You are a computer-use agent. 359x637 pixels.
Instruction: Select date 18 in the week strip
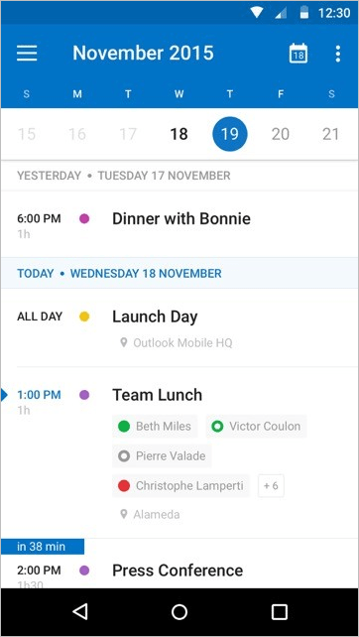tap(179, 134)
